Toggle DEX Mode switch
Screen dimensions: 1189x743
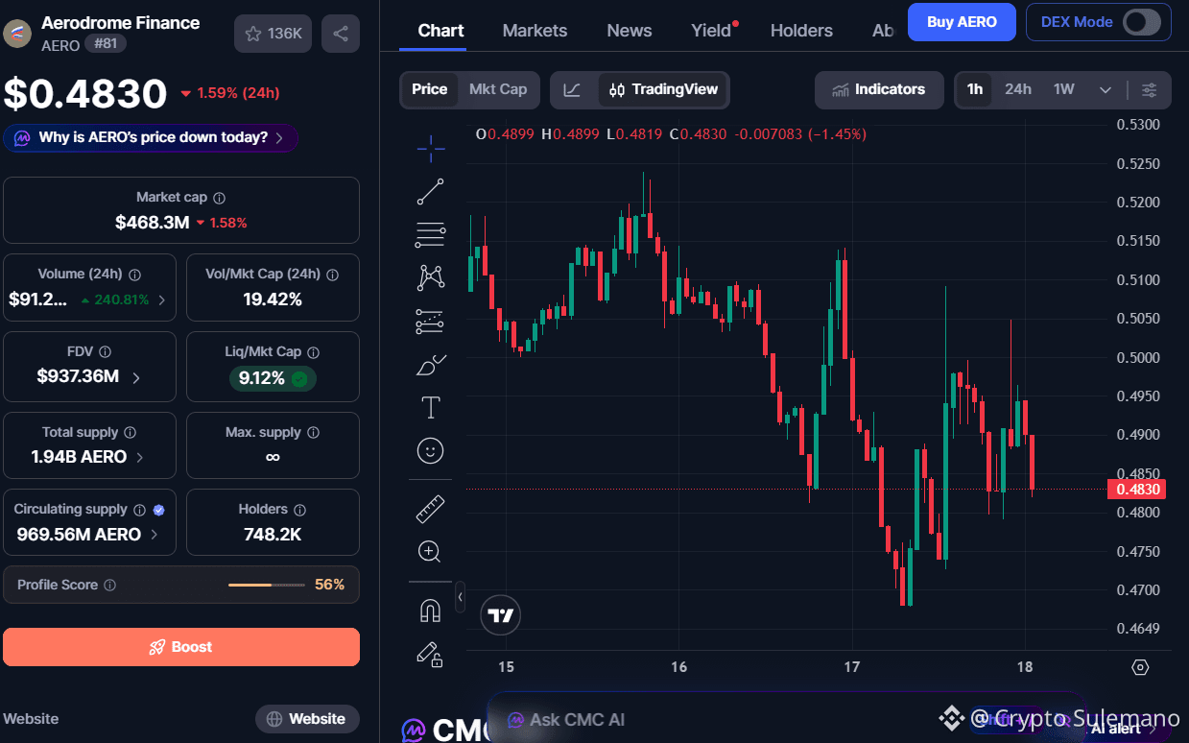(x=1142, y=22)
